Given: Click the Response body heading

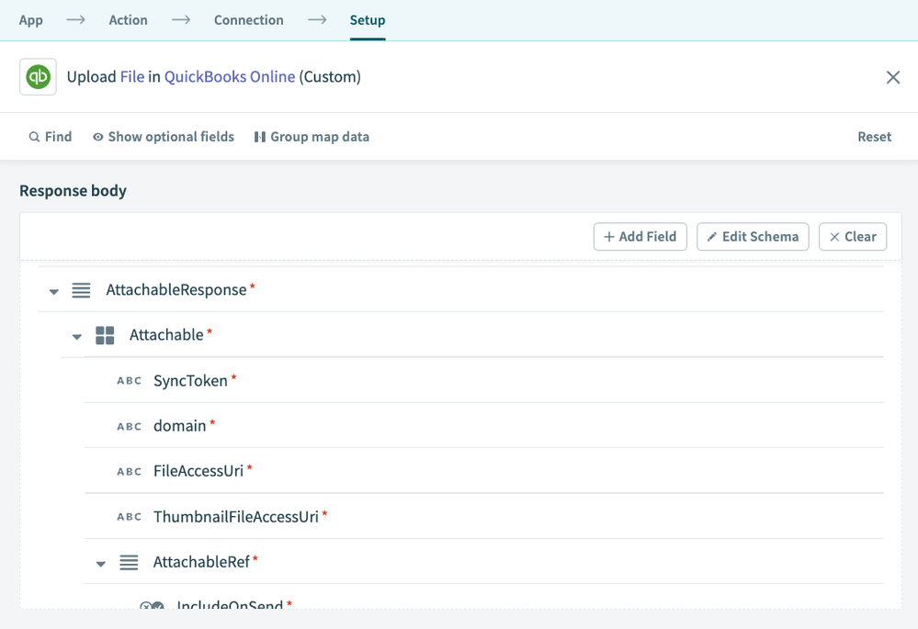Looking at the screenshot, I should [74, 191].
